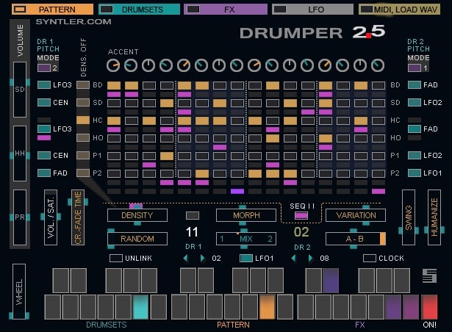Viewport: 452px width, 332px height.
Task: Trigger the orange pad in PATTERN section
Action: pyautogui.click(x=267, y=306)
